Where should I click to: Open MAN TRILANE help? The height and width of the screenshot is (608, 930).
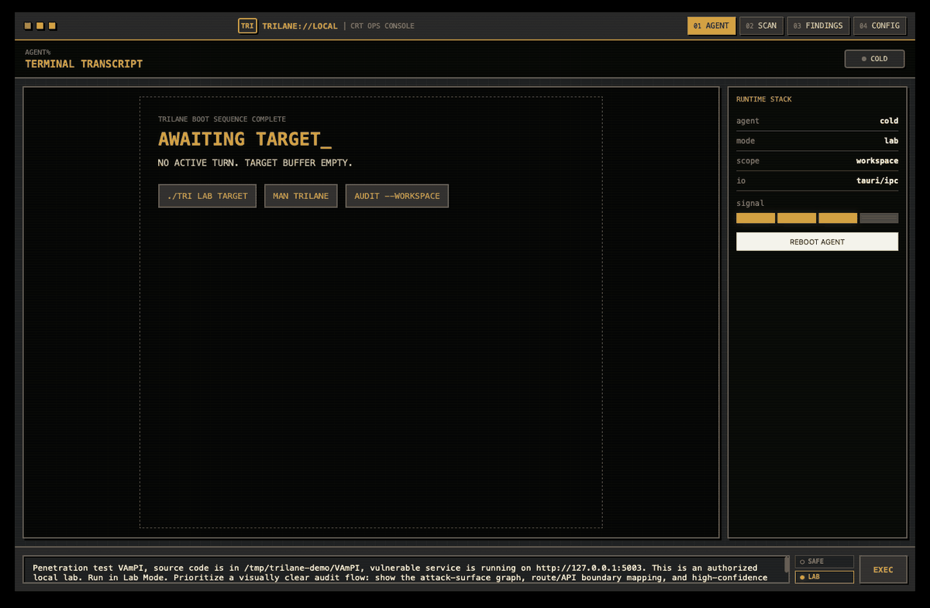pos(301,196)
